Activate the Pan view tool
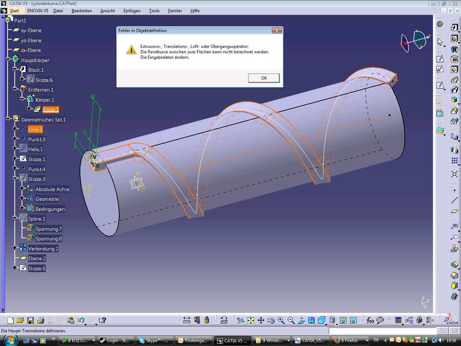The image size is (461, 346). tap(261, 320)
